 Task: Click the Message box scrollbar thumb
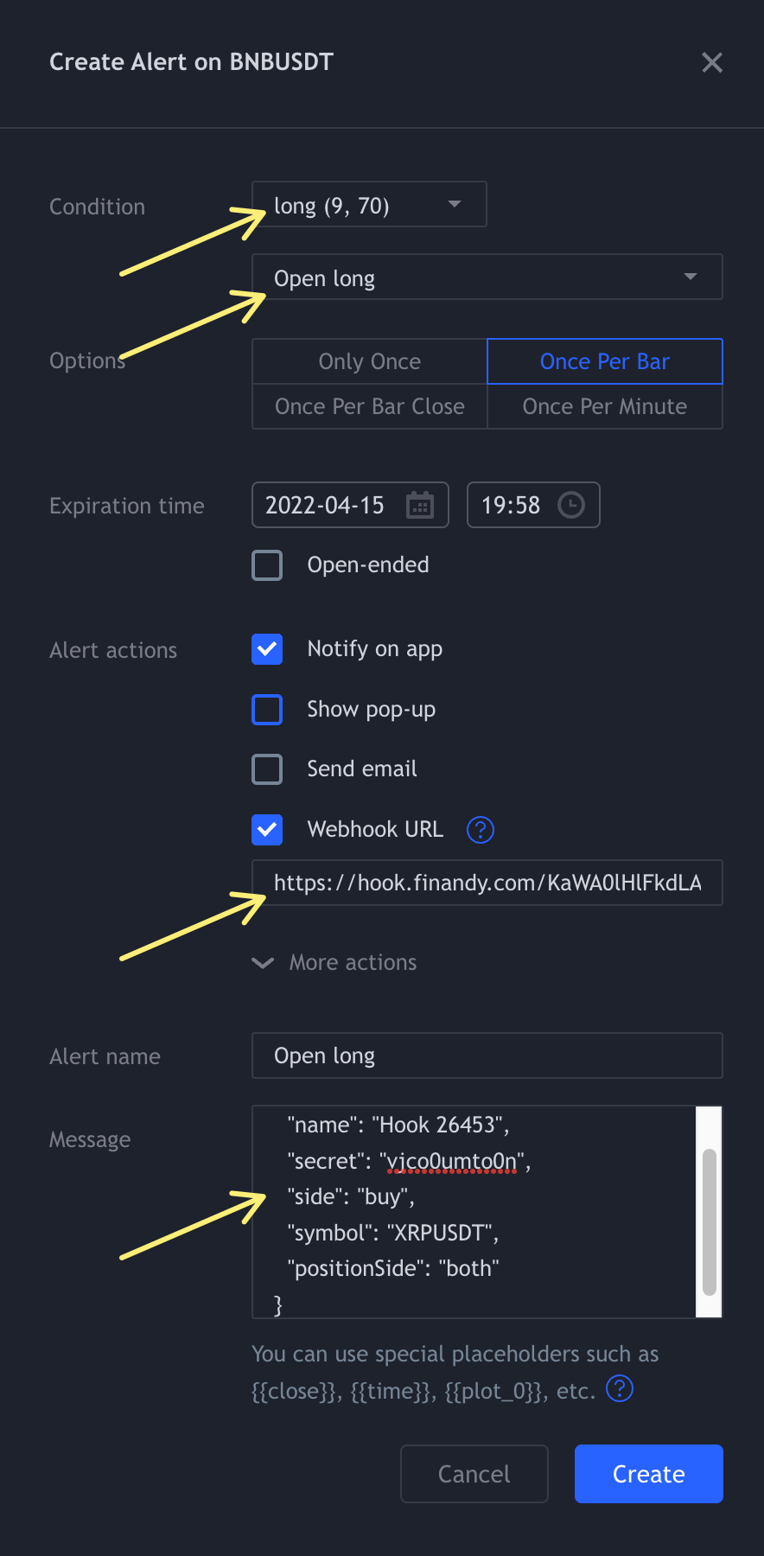[x=710, y=1222]
